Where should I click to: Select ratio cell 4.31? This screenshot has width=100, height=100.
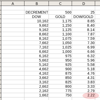pyautogui.click(x=84, y=78)
